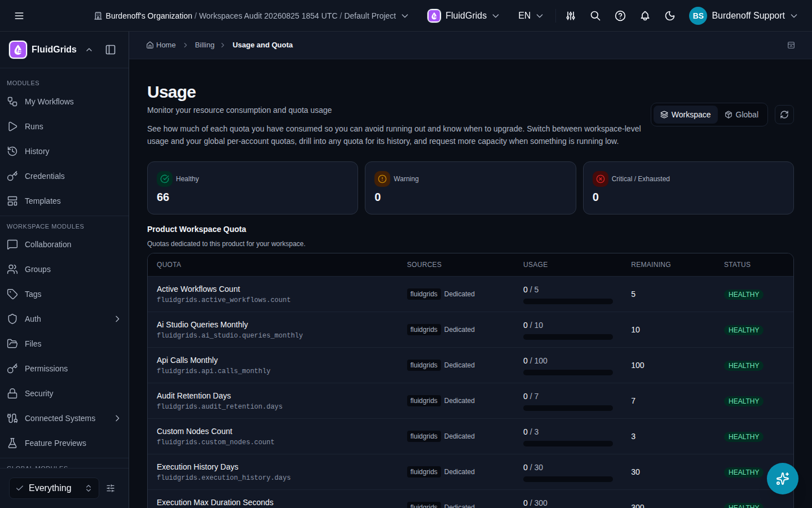This screenshot has width=812, height=508.
Task: Click HEALTHY badge for Audit Retention Days
Action: pyautogui.click(x=744, y=401)
